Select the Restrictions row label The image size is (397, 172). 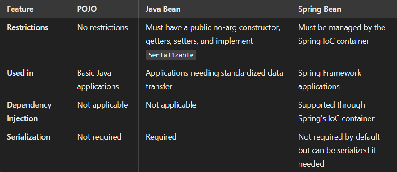coord(27,27)
